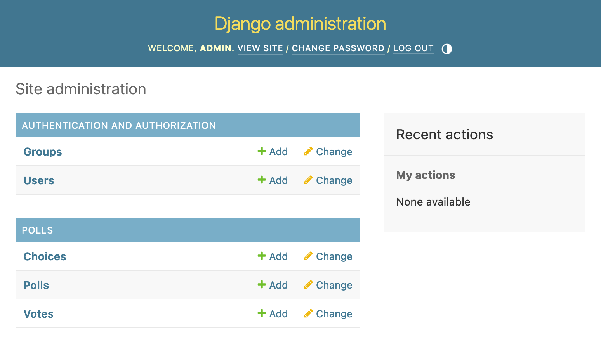Click the pencil icon to change Votes

coord(308,313)
